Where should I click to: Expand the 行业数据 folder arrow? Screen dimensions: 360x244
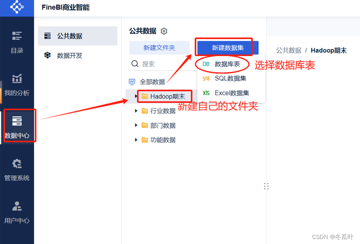pyautogui.click(x=136, y=111)
